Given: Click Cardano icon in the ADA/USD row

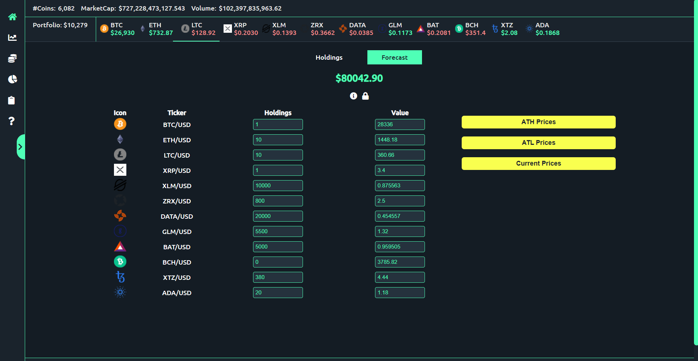Looking at the screenshot, I should coord(120,292).
